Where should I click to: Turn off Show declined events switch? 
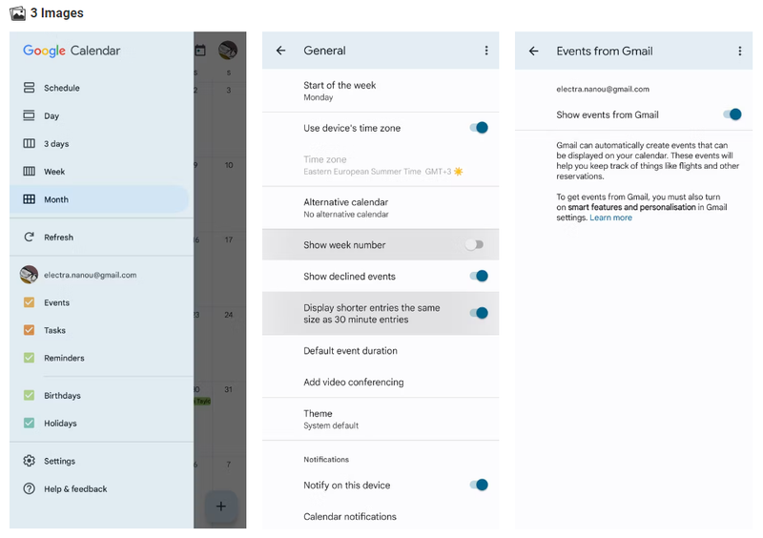pyautogui.click(x=479, y=276)
